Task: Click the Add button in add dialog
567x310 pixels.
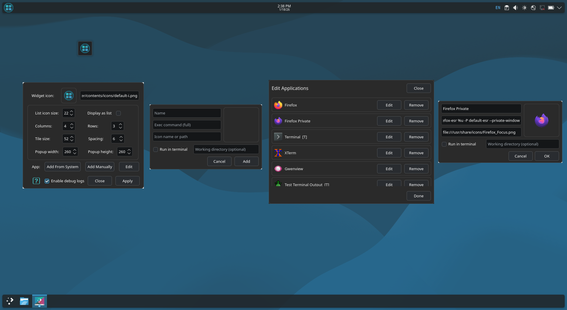Action: (247, 161)
